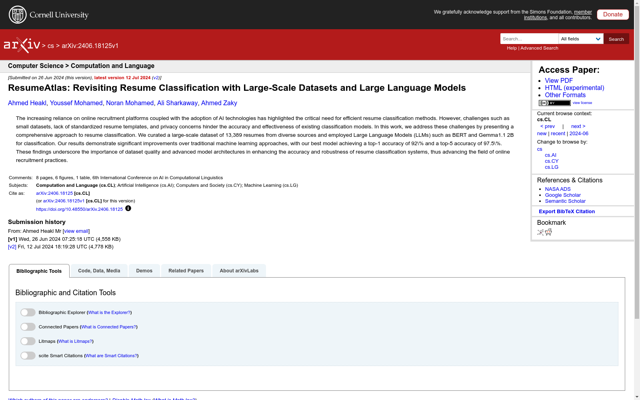
Task: Go to the next paper link
Action: [578, 126]
